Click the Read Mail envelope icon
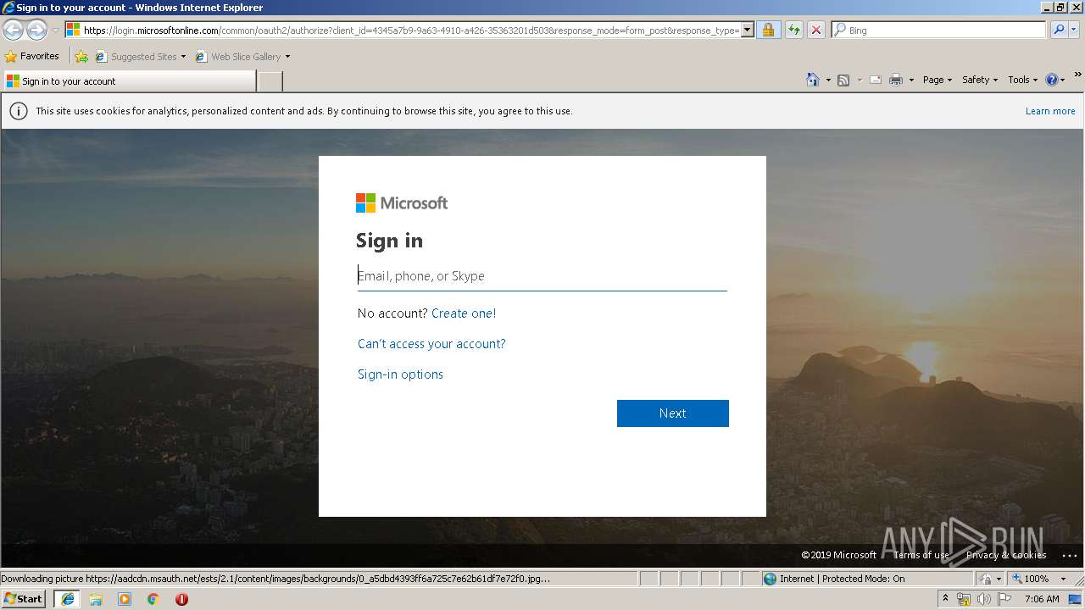Viewport: 1085px width, 610px height. (875, 80)
